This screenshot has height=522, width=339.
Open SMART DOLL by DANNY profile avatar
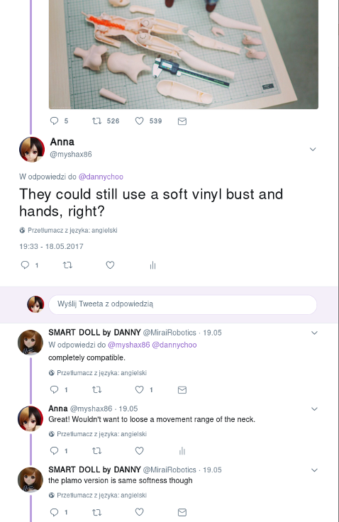tap(30, 343)
